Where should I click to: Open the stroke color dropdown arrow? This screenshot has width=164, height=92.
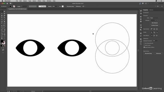tap(16, 6)
